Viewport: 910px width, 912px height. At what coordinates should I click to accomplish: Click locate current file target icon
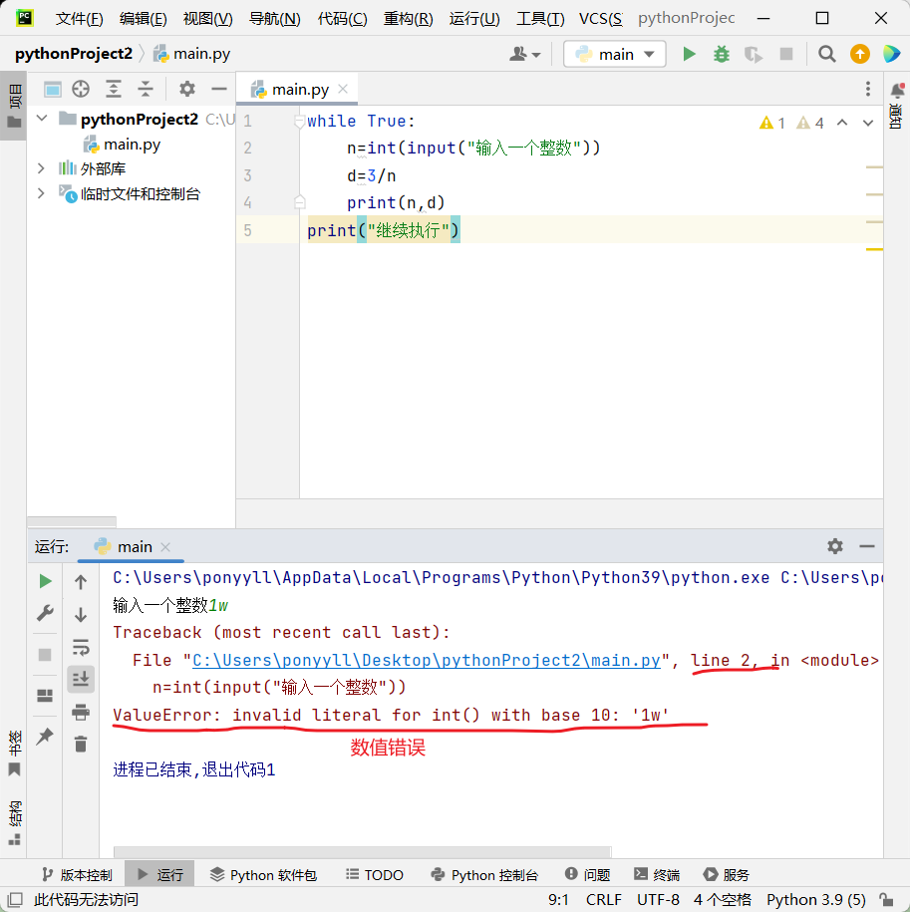click(81, 89)
